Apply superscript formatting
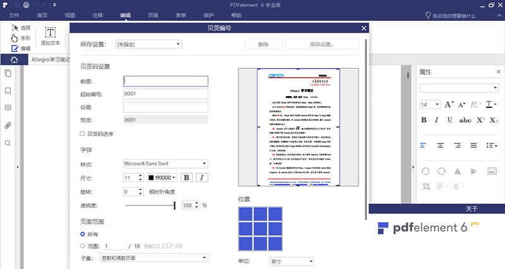505x269 pixels. tap(480, 120)
